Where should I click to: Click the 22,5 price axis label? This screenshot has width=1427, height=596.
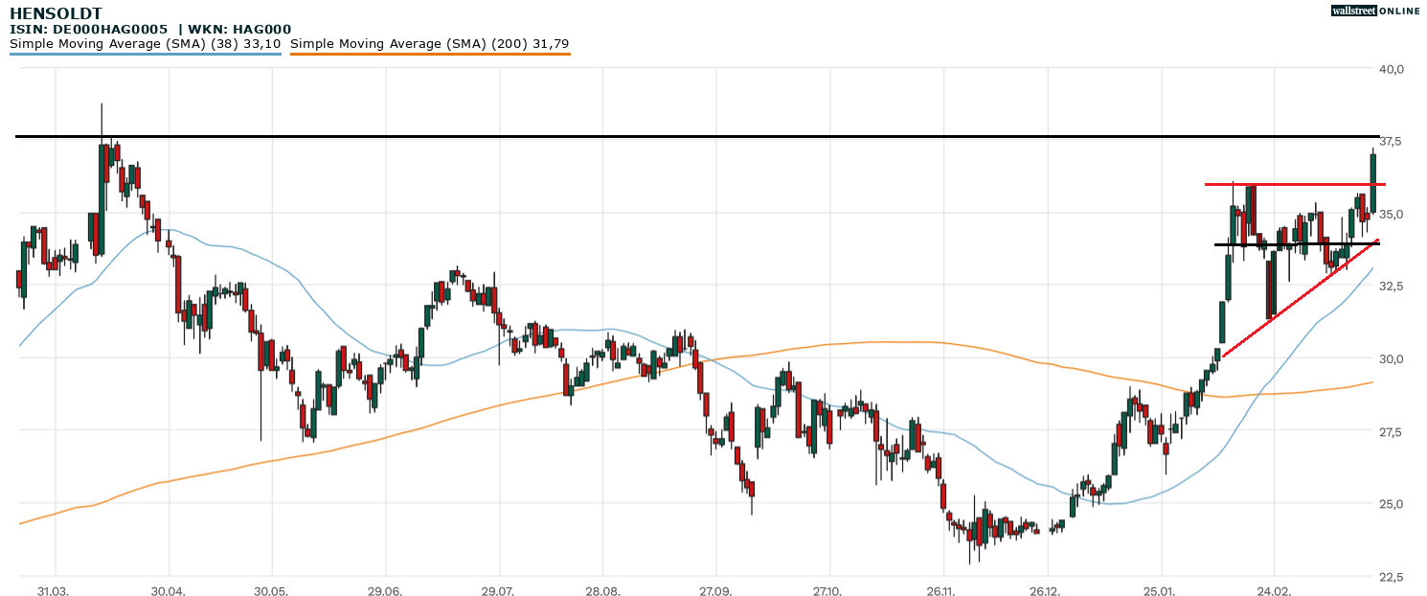click(1392, 577)
